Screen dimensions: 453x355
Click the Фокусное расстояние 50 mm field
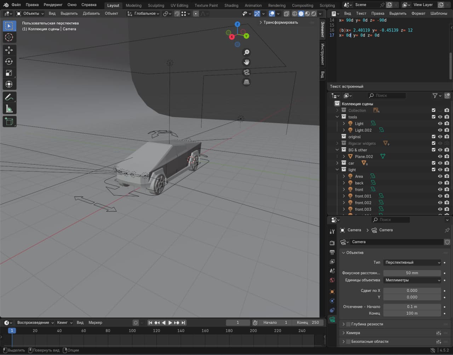tap(412, 273)
